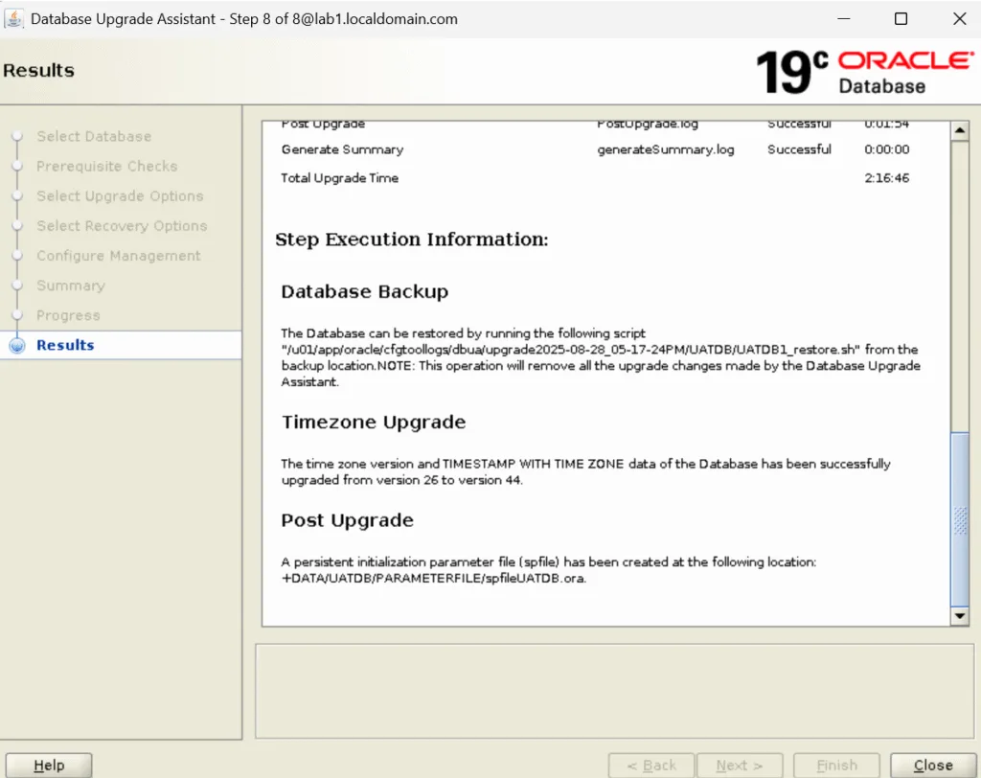The image size is (981, 778).
Task: Select the Results step bullet icon
Action: (16, 346)
